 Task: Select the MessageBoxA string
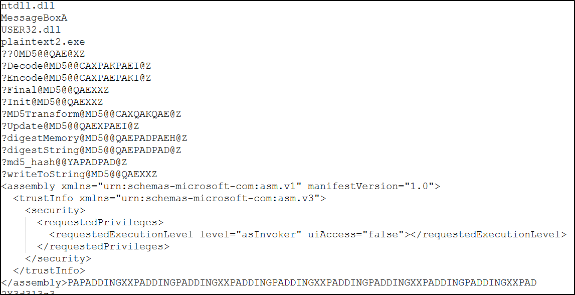34,18
